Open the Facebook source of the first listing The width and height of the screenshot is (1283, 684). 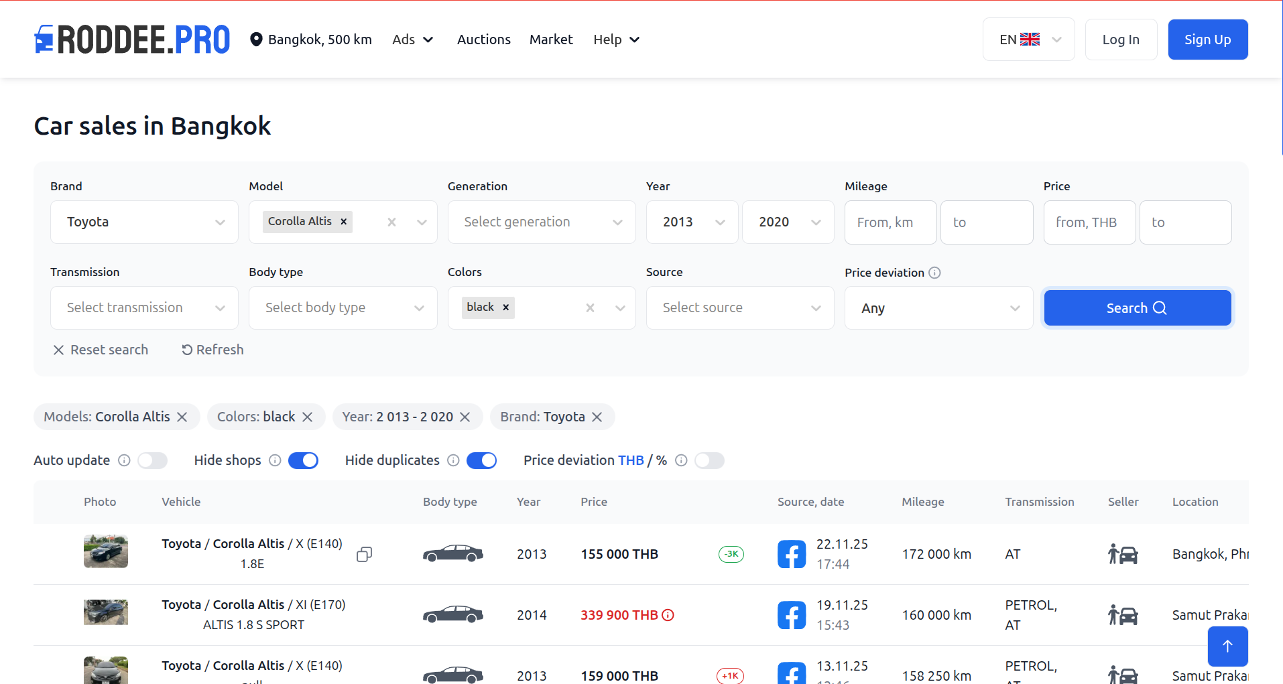(791, 553)
